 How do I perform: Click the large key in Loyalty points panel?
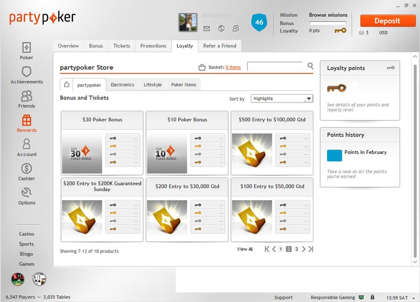click(x=337, y=88)
